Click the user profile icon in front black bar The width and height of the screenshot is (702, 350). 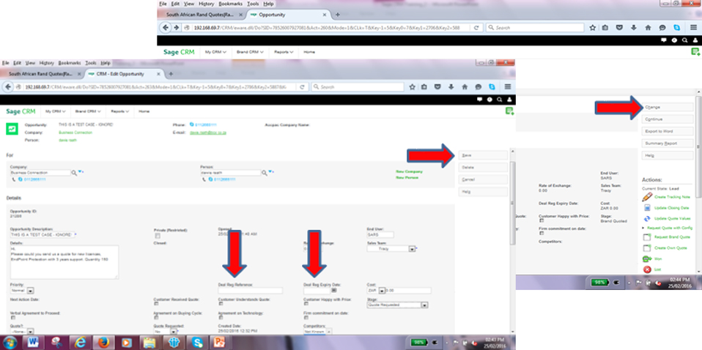tap(509, 100)
